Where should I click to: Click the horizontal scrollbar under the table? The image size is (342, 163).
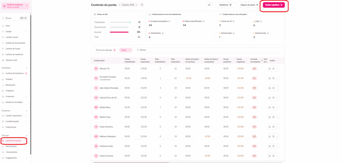point(131,162)
